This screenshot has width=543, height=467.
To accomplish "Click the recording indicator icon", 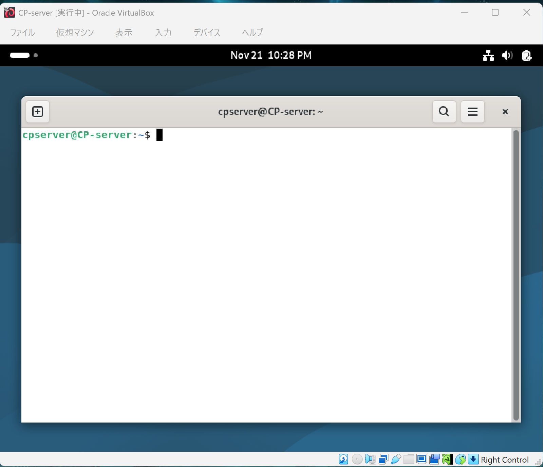I will click(434, 459).
